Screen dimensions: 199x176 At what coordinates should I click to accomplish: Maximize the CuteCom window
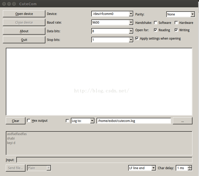(x=14, y=4)
